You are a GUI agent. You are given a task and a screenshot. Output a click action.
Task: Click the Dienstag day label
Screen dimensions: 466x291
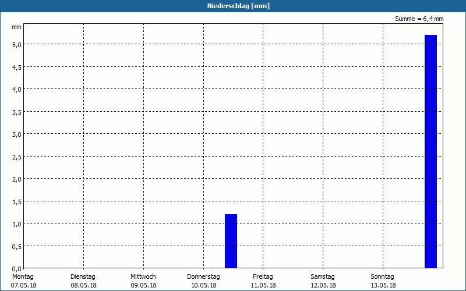pos(83,277)
